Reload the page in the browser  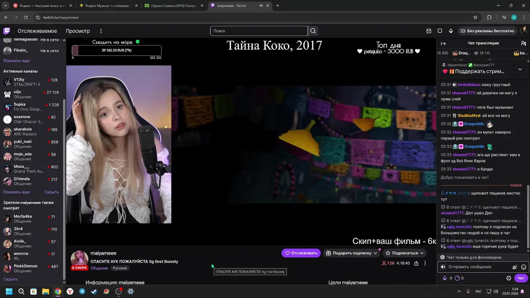26,17
